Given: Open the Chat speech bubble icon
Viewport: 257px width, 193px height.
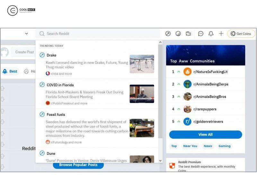Looking at the screenshot, I should (201, 34).
